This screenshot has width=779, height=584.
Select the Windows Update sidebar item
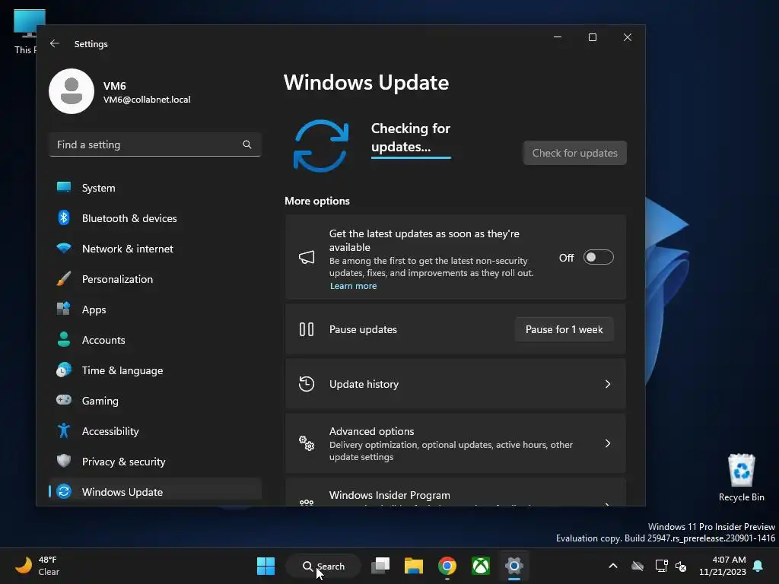pyautogui.click(x=155, y=492)
